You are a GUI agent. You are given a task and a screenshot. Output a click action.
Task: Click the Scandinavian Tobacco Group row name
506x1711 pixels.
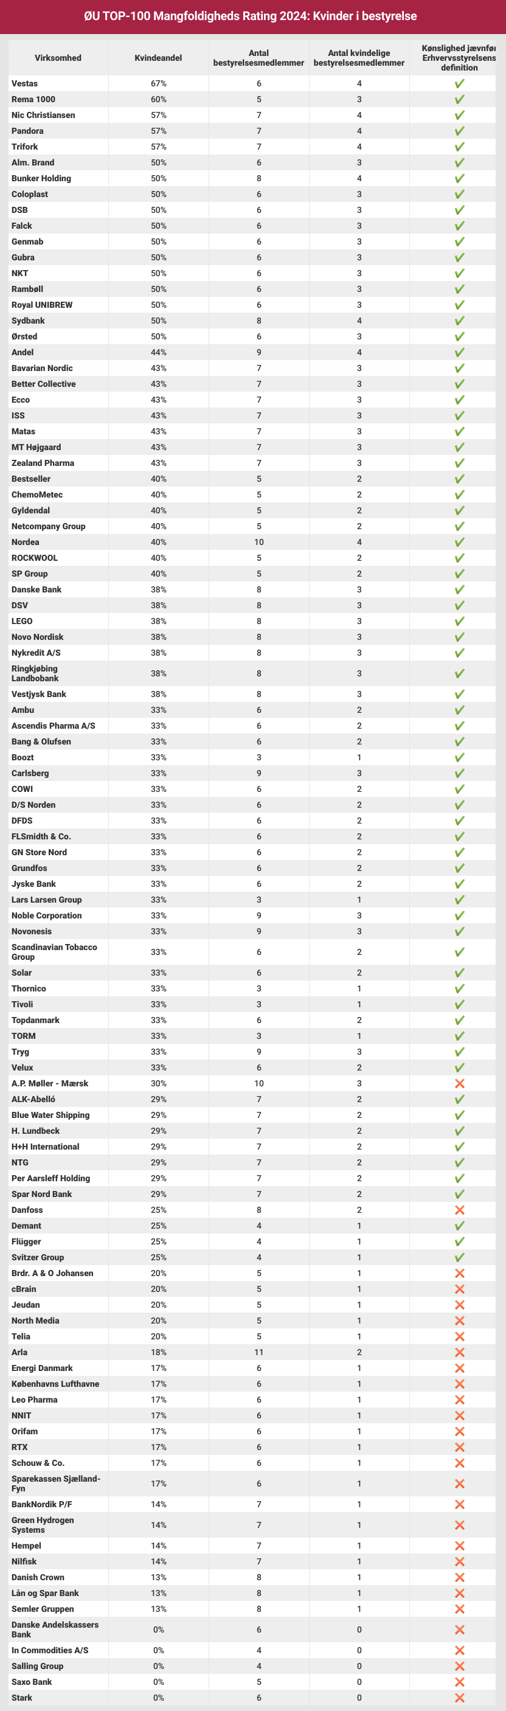pos(54,952)
